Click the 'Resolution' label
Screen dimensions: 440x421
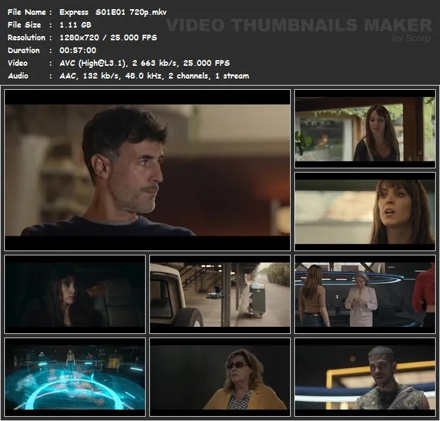click(x=26, y=38)
